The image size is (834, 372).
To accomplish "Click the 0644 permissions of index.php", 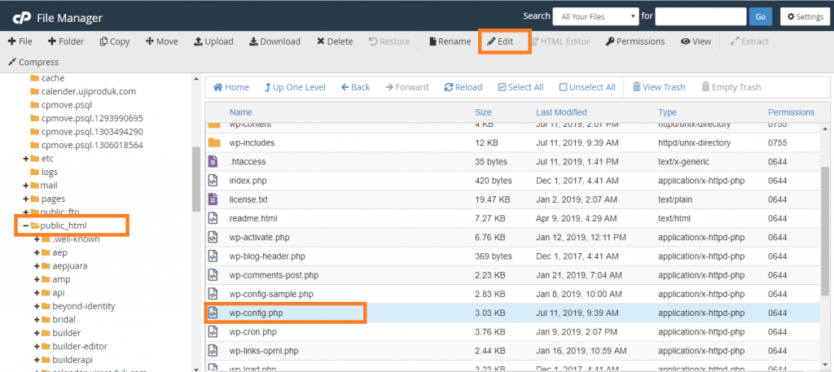I will pos(777,181).
